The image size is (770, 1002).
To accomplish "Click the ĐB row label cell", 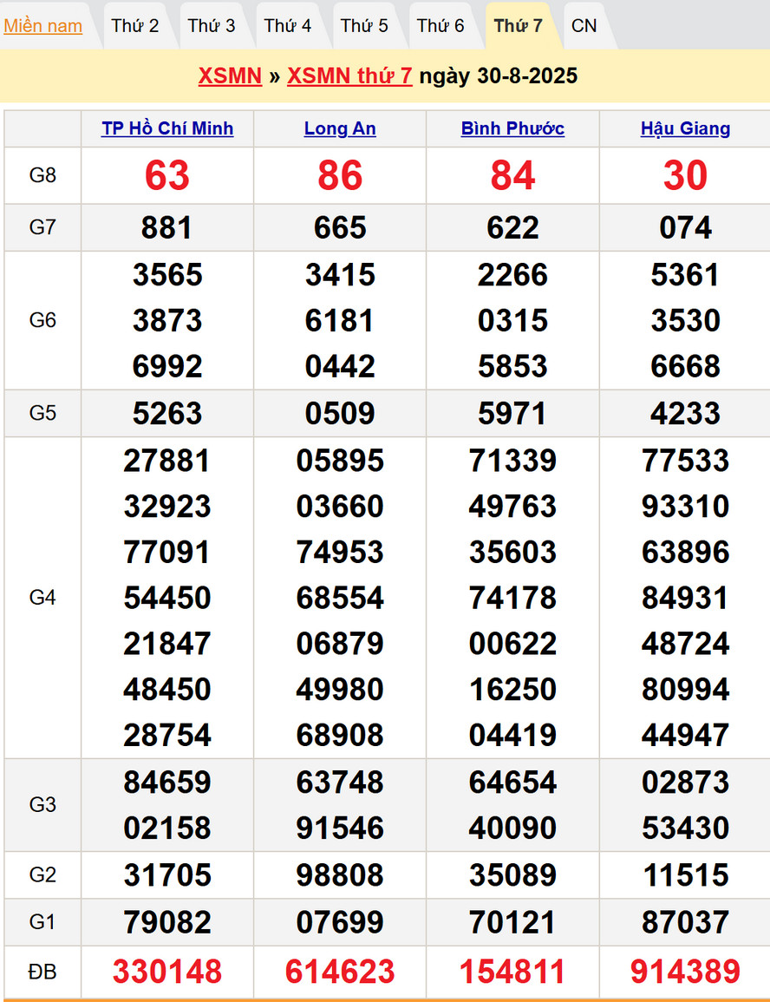I will tap(42, 972).
